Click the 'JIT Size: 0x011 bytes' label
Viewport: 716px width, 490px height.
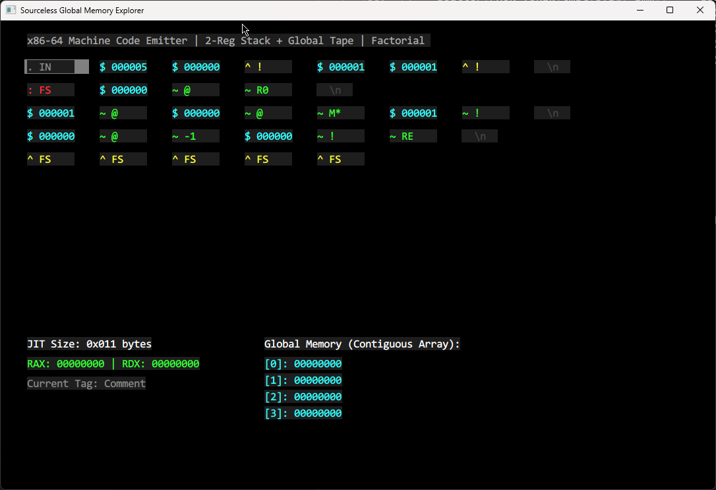click(89, 344)
